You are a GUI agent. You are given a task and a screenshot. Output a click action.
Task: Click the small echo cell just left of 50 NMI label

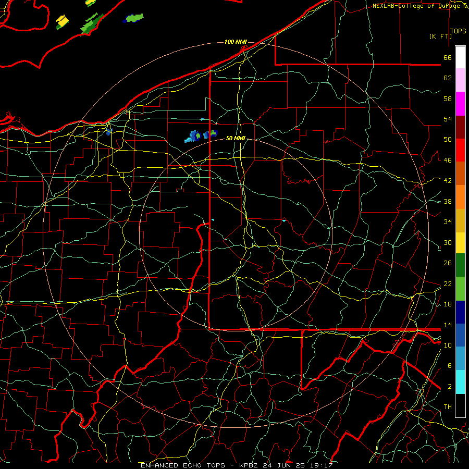211,134
